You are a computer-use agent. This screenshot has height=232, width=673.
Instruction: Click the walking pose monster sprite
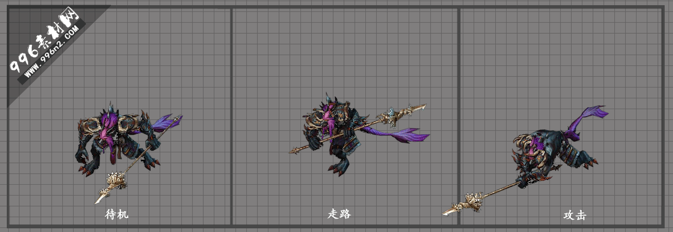tap(360, 135)
